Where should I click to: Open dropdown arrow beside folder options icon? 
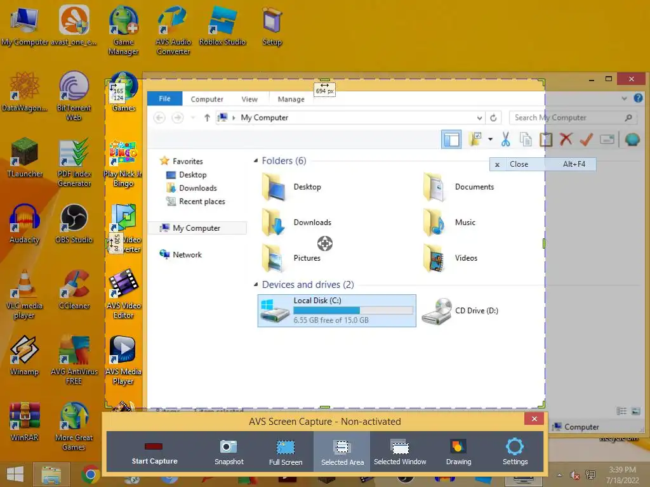click(490, 140)
